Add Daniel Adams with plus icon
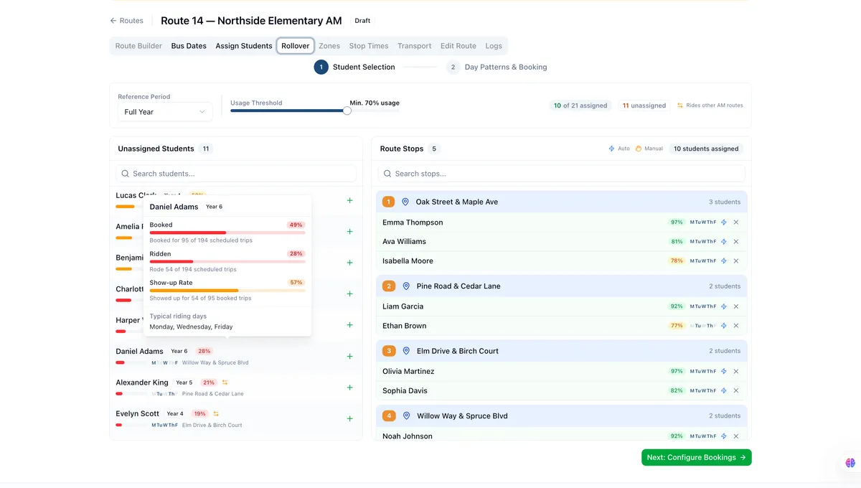This screenshot has width=861, height=488. tap(349, 357)
